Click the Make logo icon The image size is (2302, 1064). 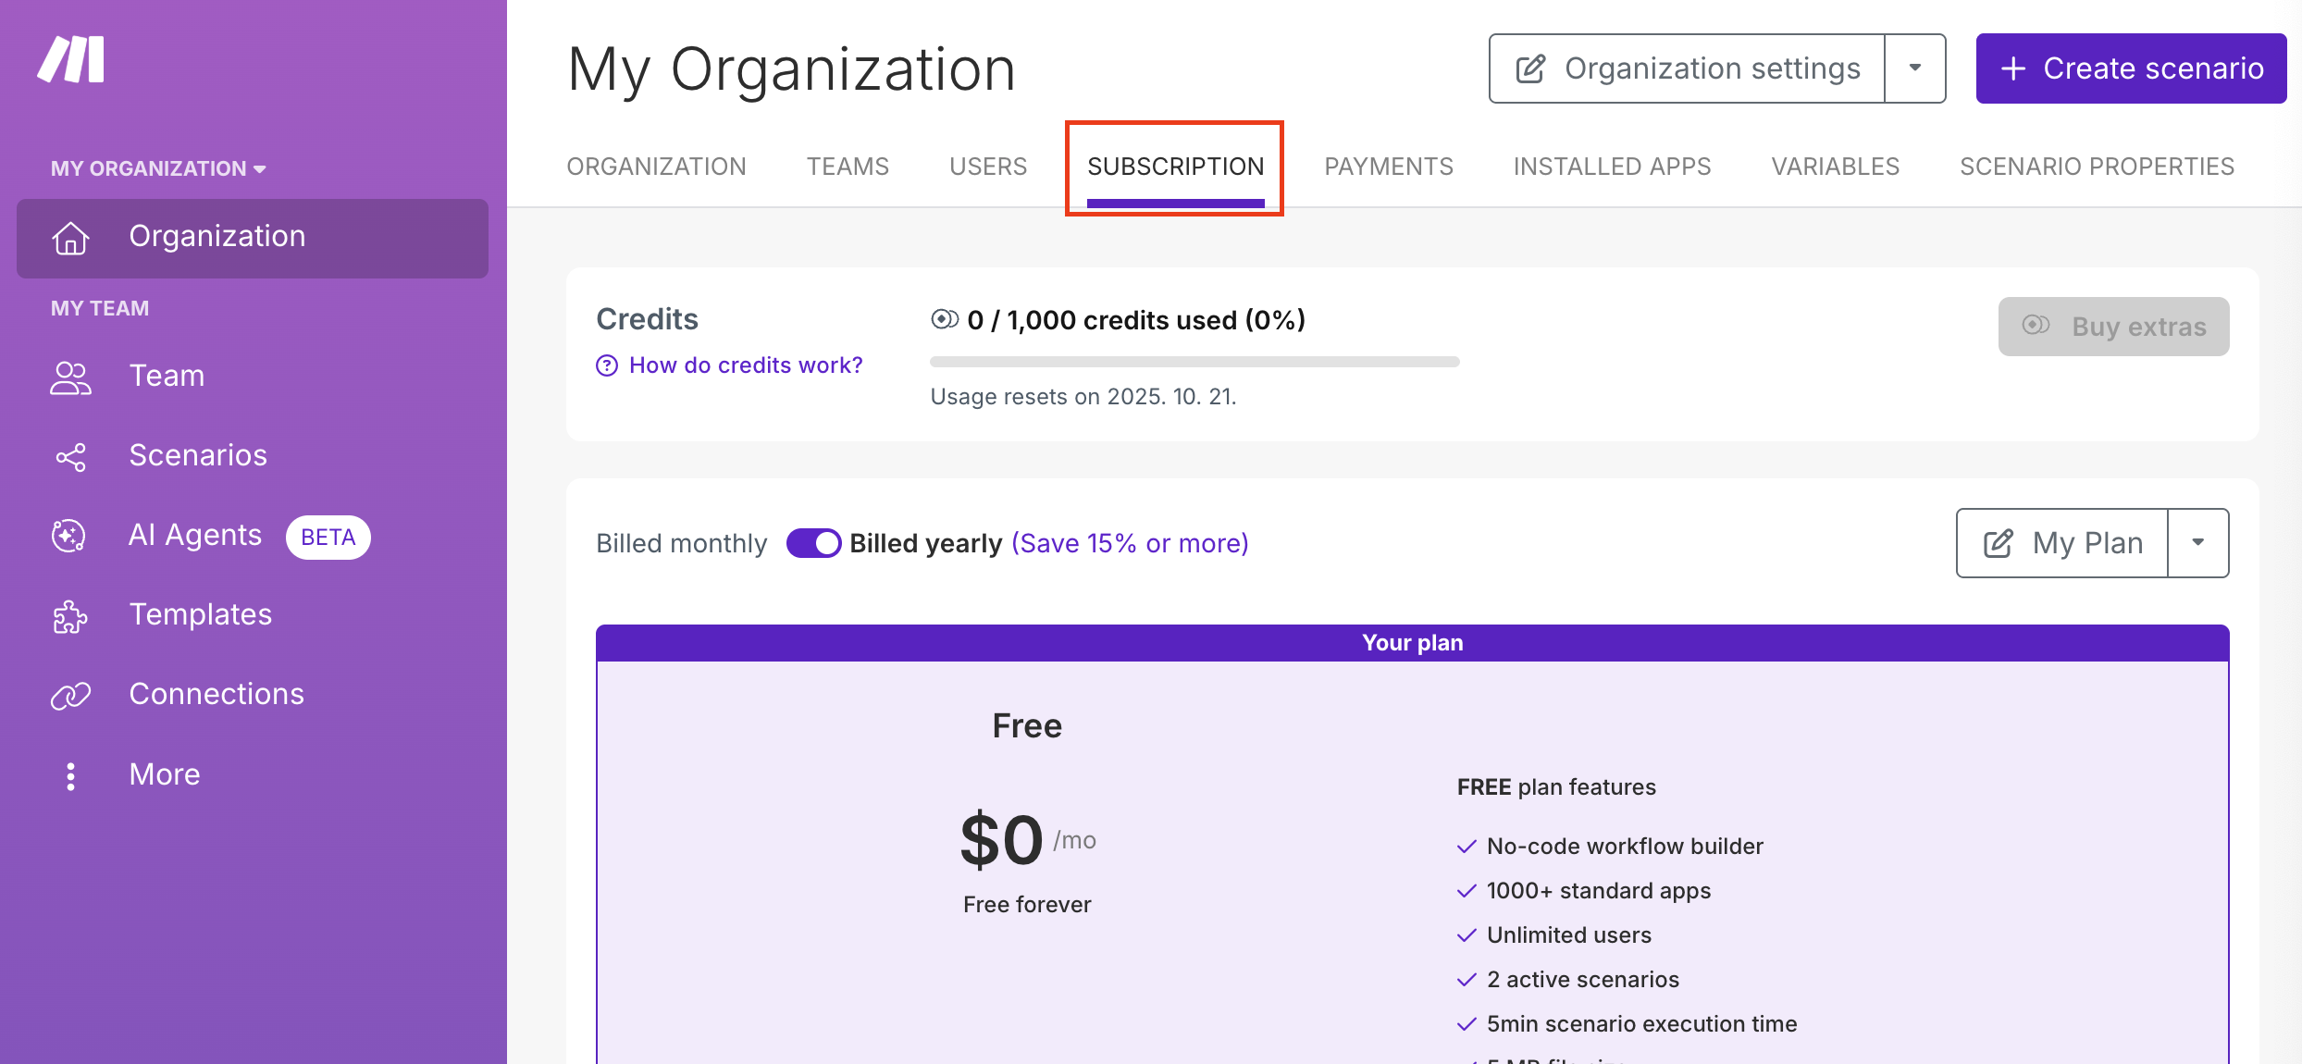tap(71, 60)
